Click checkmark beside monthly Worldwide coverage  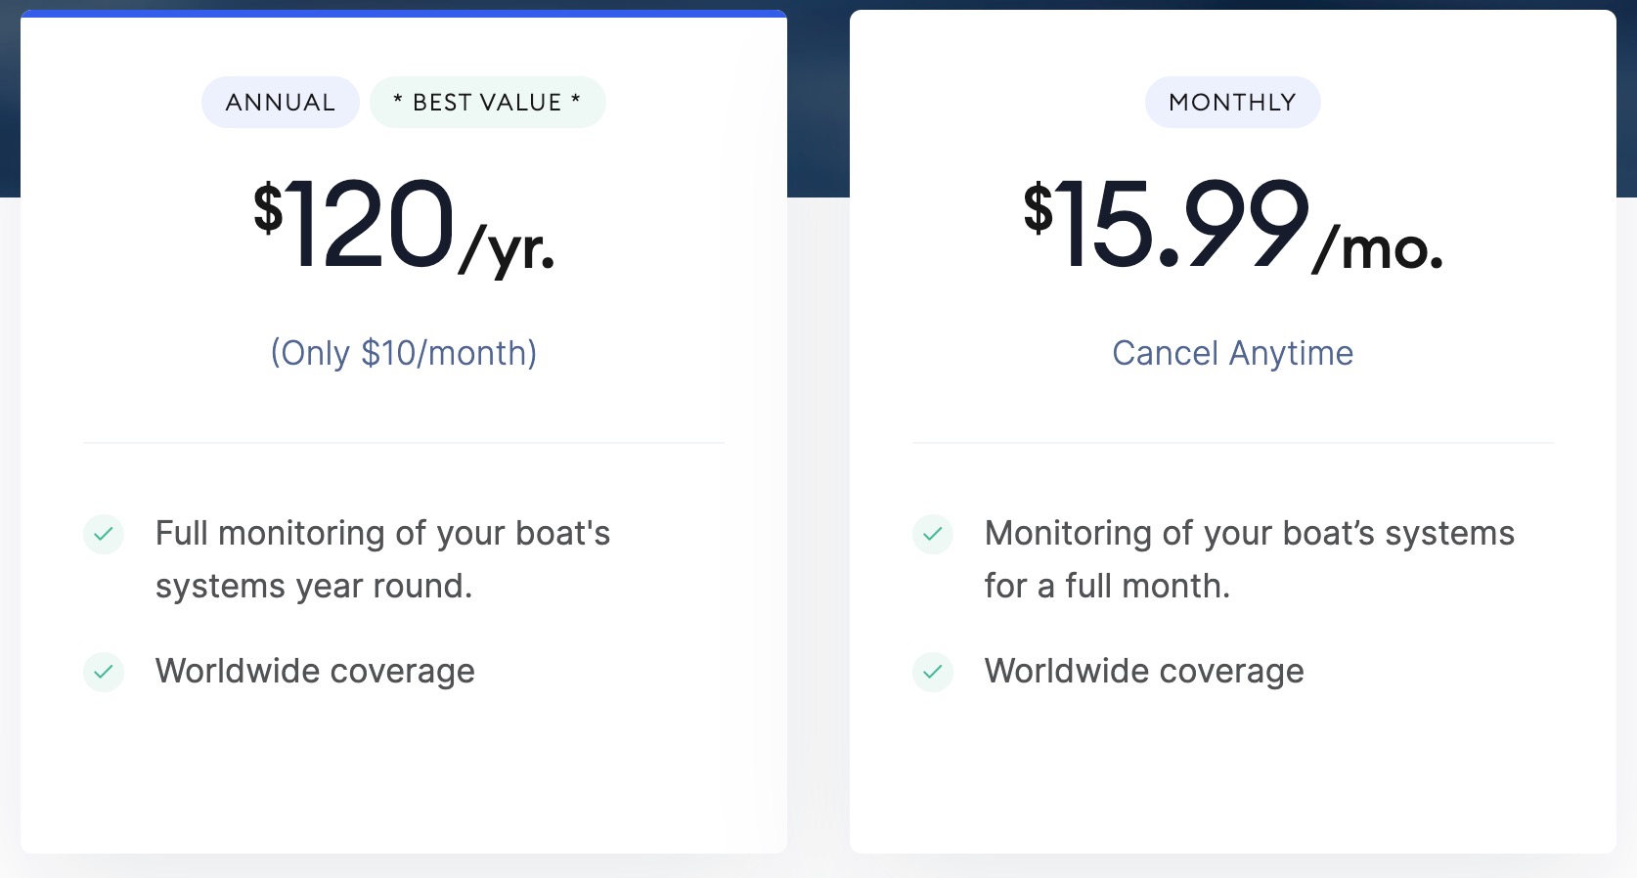click(x=933, y=672)
